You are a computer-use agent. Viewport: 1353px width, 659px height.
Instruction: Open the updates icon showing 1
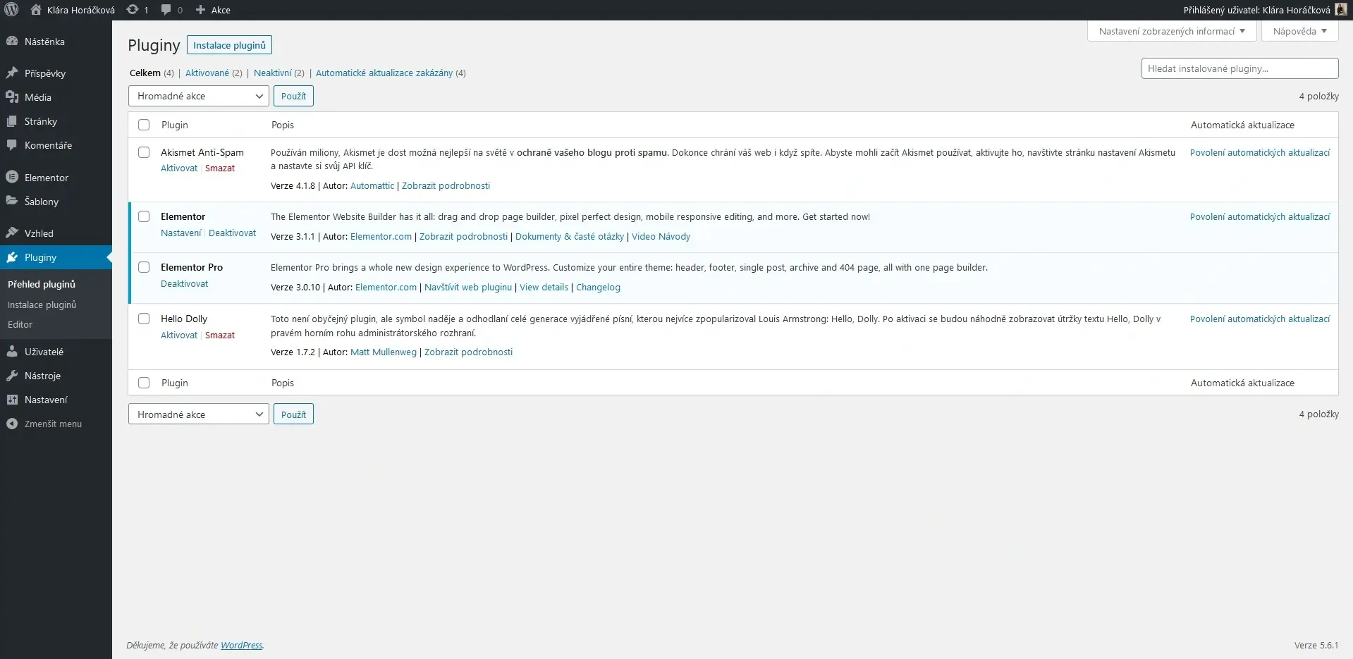(x=132, y=10)
